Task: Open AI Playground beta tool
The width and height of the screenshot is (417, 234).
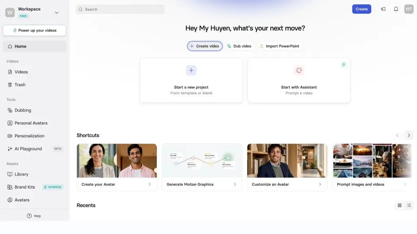Action: (x=35, y=149)
